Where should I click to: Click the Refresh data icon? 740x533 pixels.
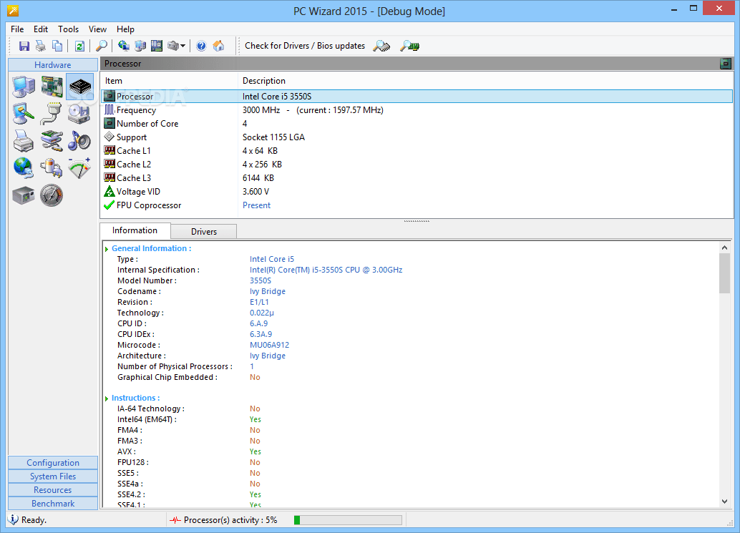79,45
